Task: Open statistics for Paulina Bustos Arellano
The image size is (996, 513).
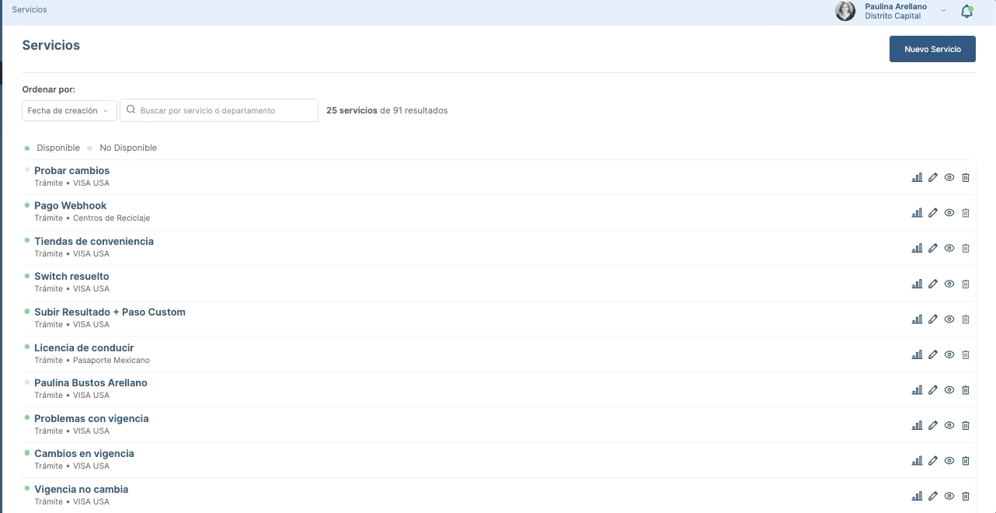Action: pos(917,389)
